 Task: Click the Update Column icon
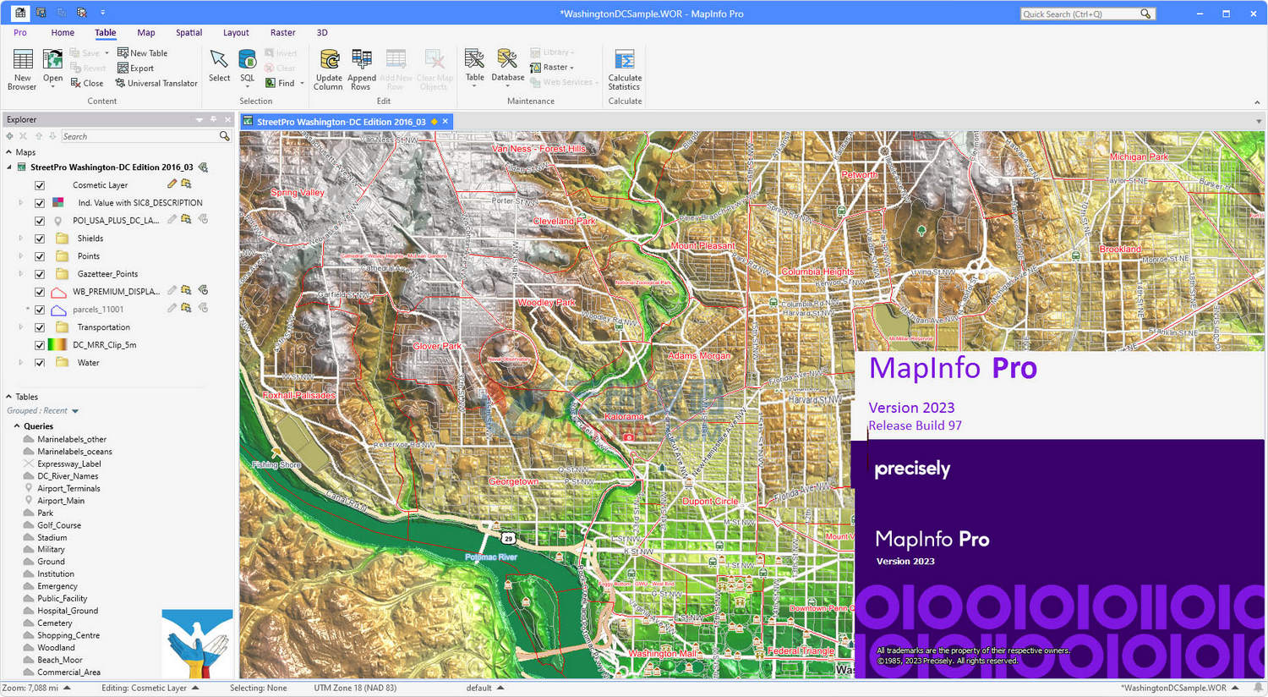[x=329, y=60]
